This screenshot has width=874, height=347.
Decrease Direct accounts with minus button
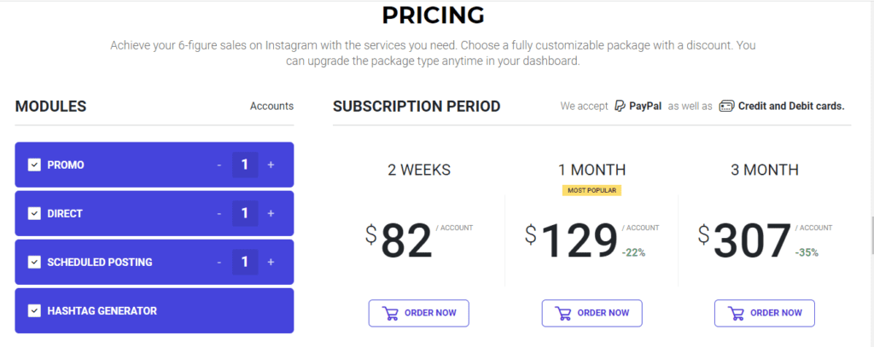click(219, 213)
